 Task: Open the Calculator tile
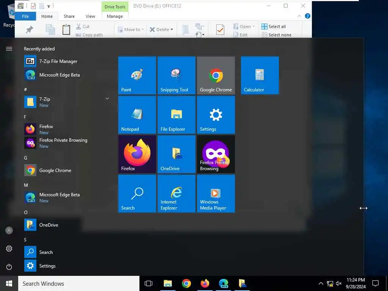click(260, 75)
